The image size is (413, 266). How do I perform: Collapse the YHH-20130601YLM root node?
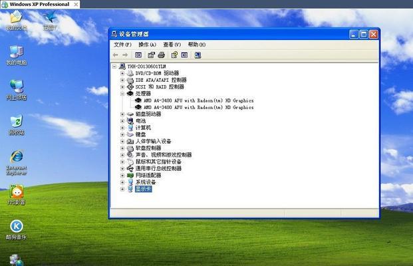point(114,66)
